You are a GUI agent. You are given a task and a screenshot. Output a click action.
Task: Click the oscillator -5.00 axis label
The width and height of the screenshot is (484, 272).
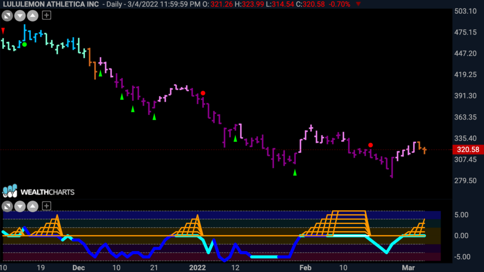[x=462, y=257]
